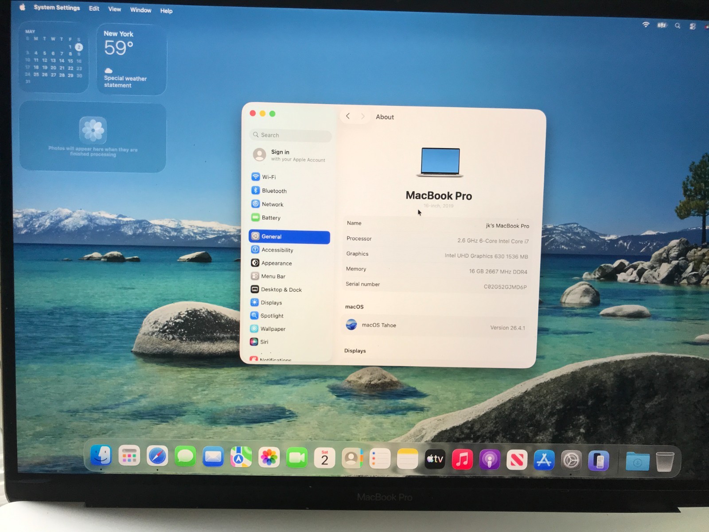Open Music app in Dock

[462, 459]
